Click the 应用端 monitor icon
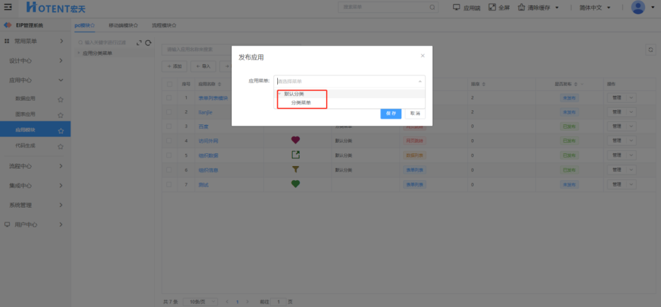The image size is (661, 307). [x=456, y=7]
